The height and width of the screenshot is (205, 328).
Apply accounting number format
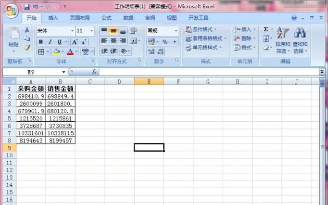(151, 42)
